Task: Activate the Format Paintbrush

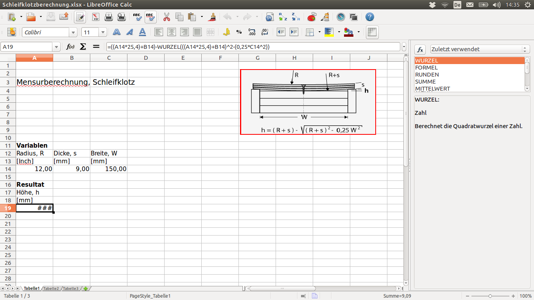Action: click(213, 17)
